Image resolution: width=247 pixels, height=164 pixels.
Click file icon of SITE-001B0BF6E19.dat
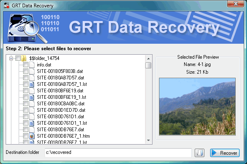click(x=32, y=91)
